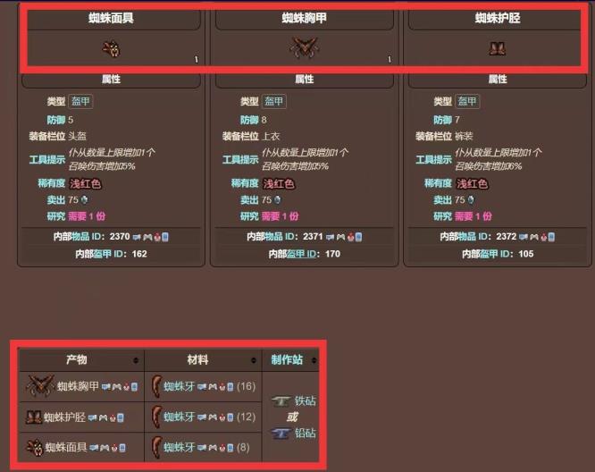Click 研究 link in 蜘蛛面具 card
595x472 pixels.
tap(55, 216)
